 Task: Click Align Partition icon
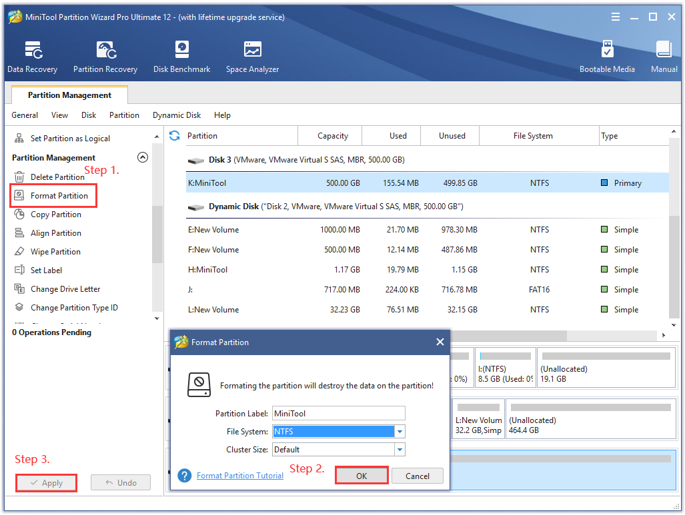19,233
